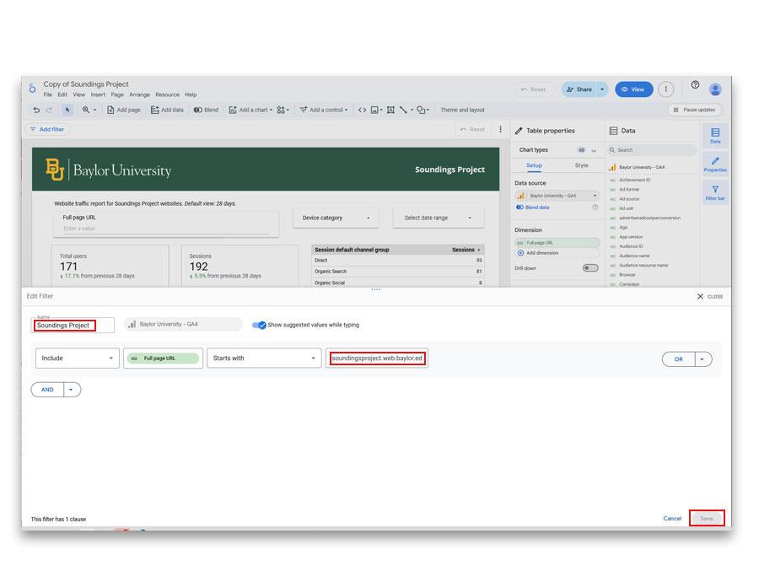Sort by the Sessions column header

pyautogui.click(x=466, y=250)
